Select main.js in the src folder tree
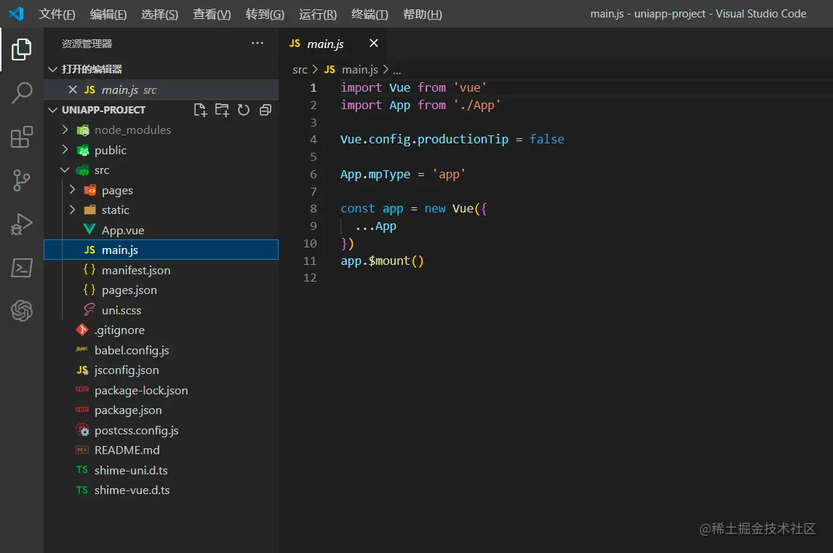Image resolution: width=833 pixels, height=553 pixels. [161, 250]
